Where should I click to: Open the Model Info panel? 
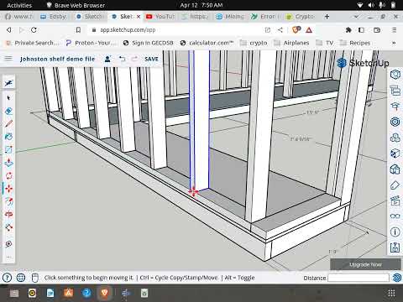point(395,232)
